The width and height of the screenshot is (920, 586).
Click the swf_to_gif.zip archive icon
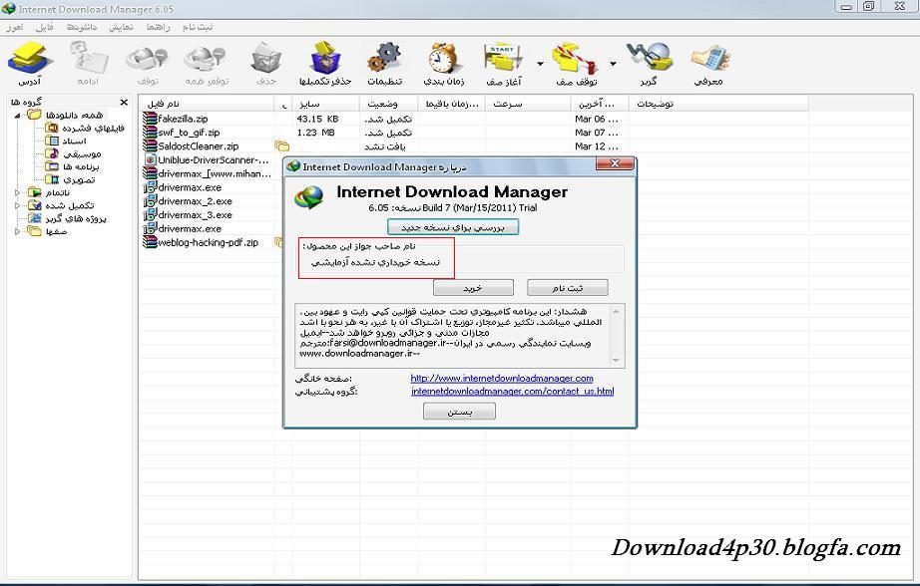pos(151,133)
